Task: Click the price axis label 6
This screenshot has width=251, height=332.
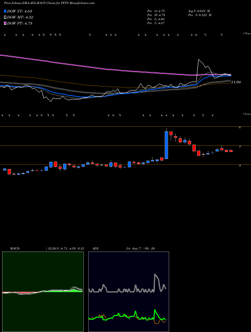Action: click(240, 127)
